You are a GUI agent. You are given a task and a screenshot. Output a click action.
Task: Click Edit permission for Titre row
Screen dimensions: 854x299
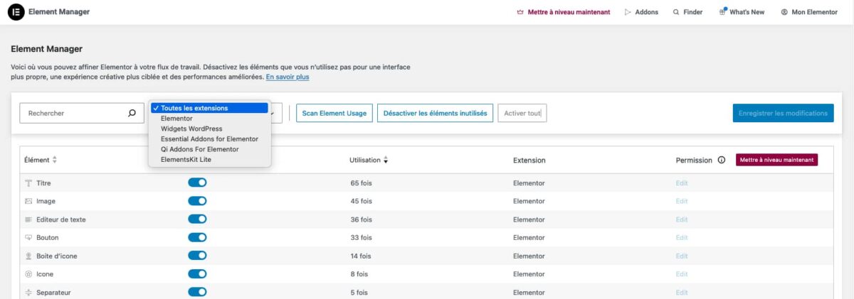[x=682, y=183]
